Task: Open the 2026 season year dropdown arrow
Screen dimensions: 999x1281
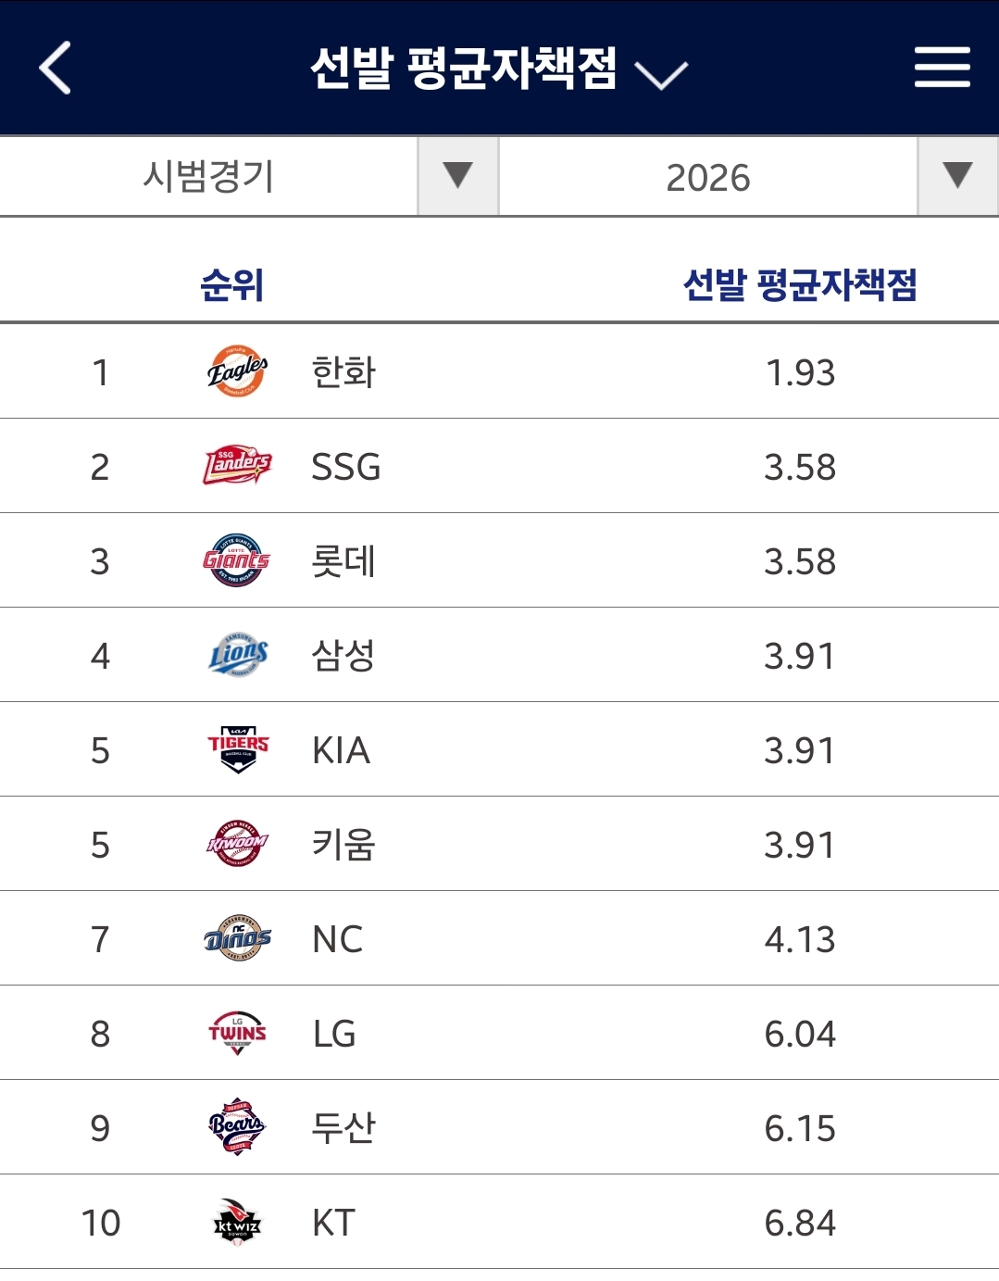Action: point(957,176)
